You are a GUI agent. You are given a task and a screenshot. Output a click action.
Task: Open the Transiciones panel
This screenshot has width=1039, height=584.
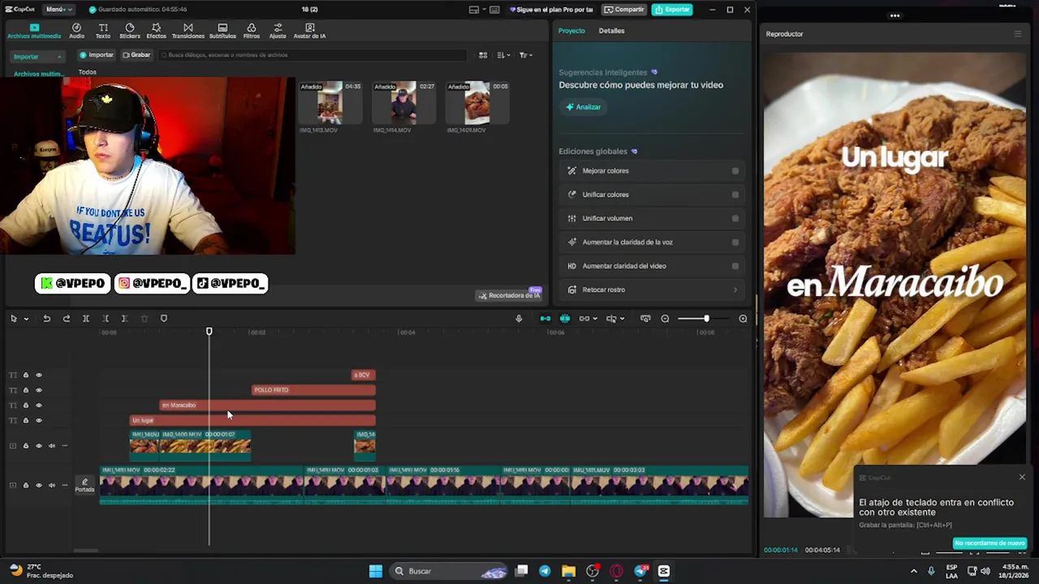(188, 31)
